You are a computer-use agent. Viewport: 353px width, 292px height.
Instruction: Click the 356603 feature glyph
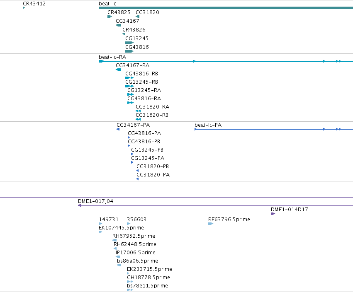(129, 224)
